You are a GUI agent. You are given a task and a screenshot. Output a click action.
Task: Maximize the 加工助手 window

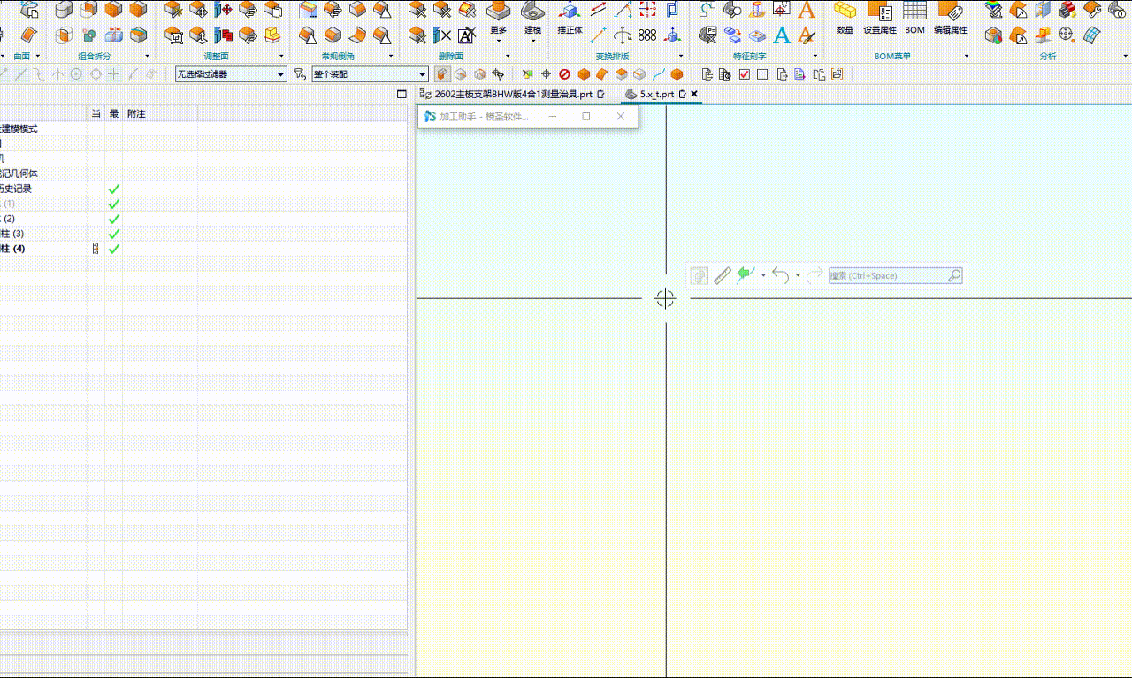586,117
